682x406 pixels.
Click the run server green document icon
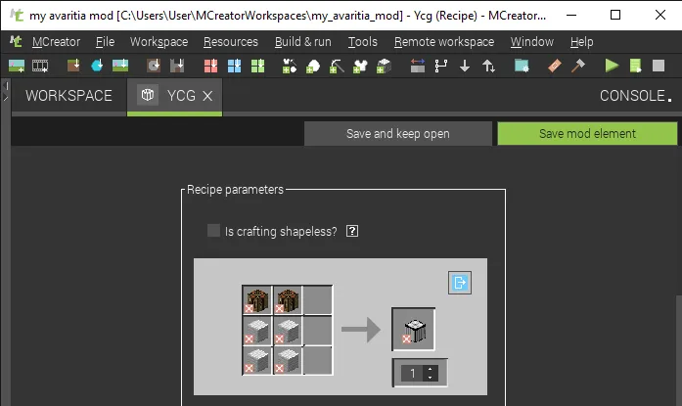click(x=635, y=67)
